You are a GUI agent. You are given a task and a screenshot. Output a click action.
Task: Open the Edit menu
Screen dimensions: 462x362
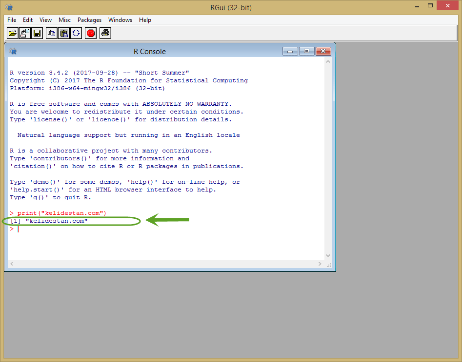[28, 19]
